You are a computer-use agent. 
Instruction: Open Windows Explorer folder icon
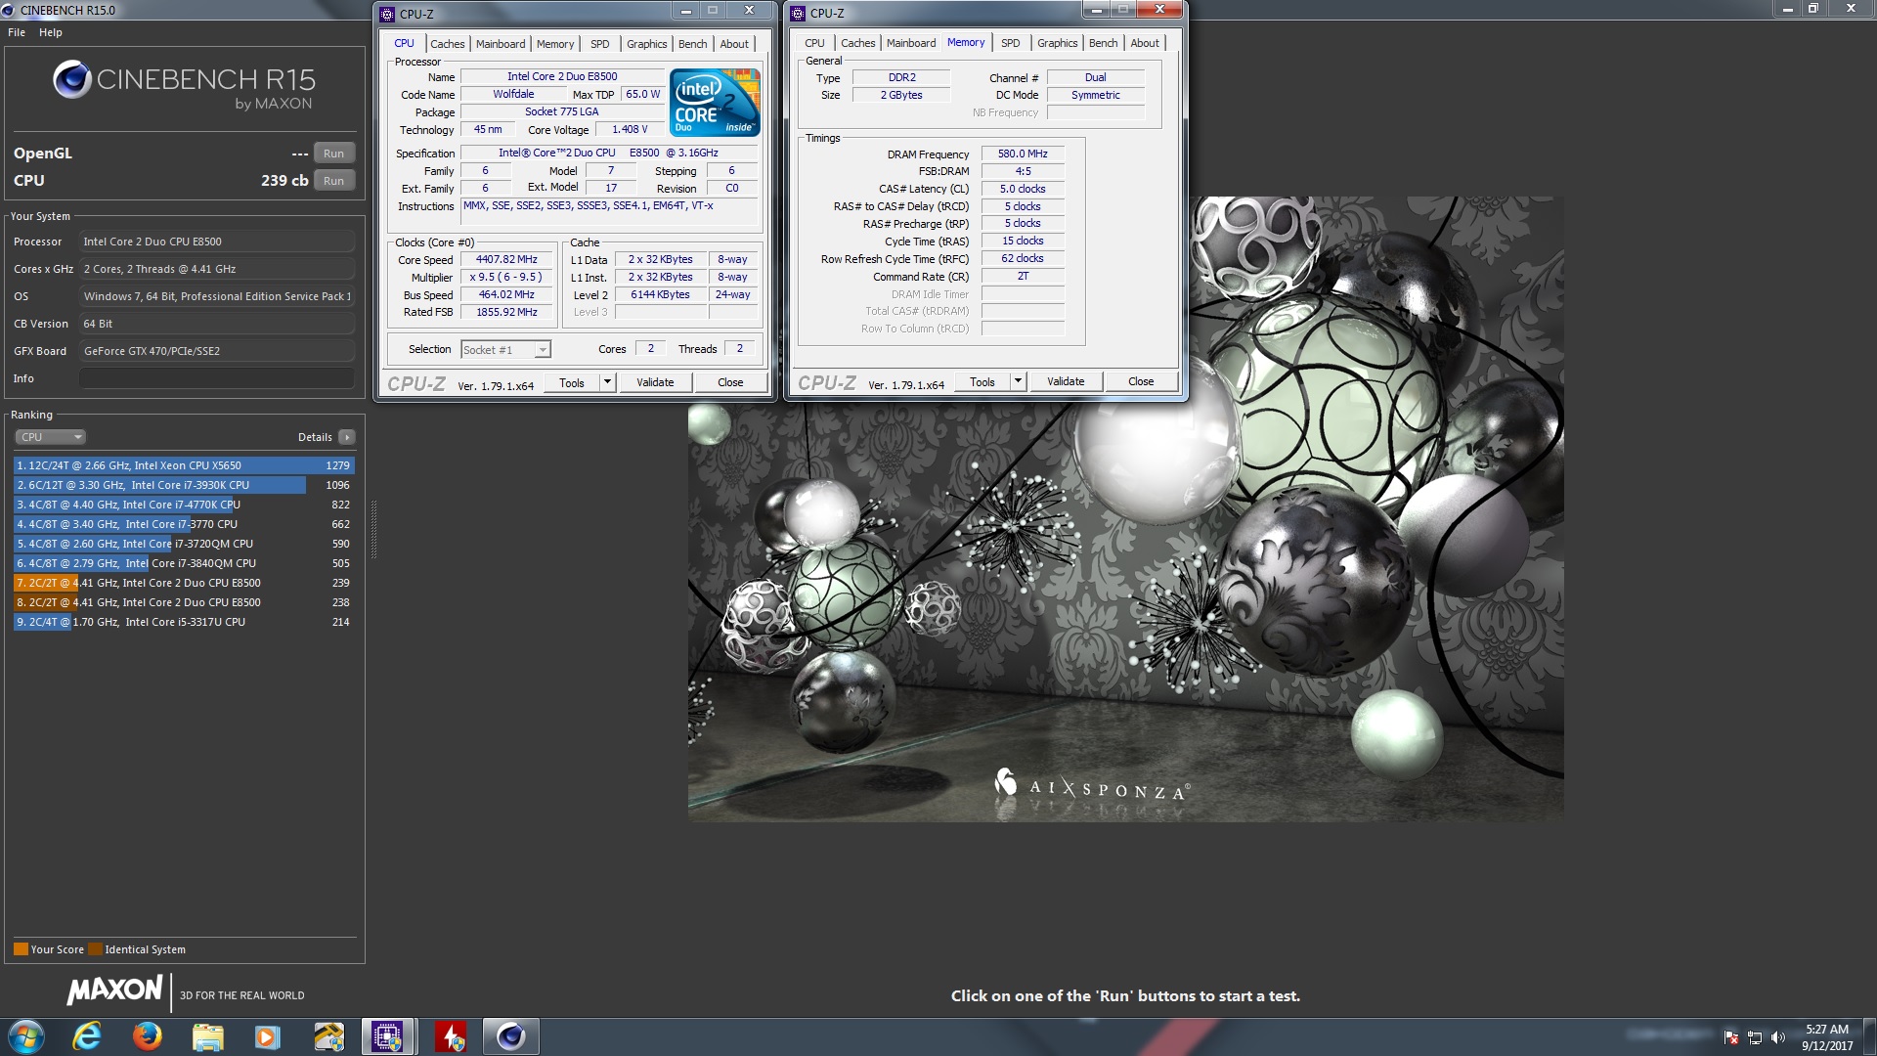tap(207, 1036)
